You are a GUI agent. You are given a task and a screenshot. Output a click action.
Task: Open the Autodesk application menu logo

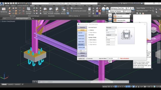pyautogui.click(x=2, y=4)
